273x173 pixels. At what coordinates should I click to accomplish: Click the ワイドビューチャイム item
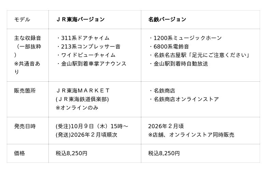click(86, 55)
